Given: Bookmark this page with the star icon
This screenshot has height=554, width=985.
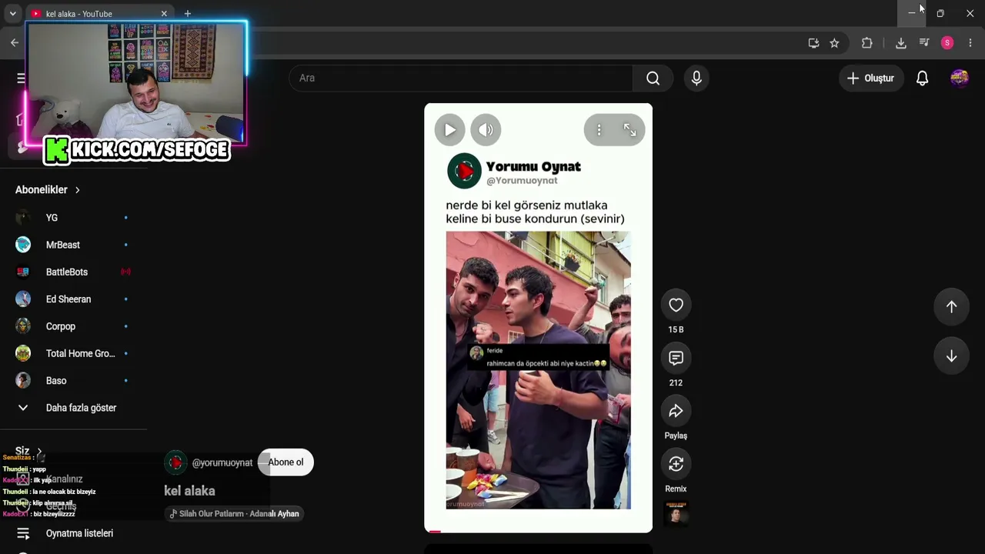Looking at the screenshot, I should pos(834,43).
